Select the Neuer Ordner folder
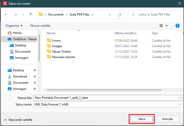 [x=62, y=51]
